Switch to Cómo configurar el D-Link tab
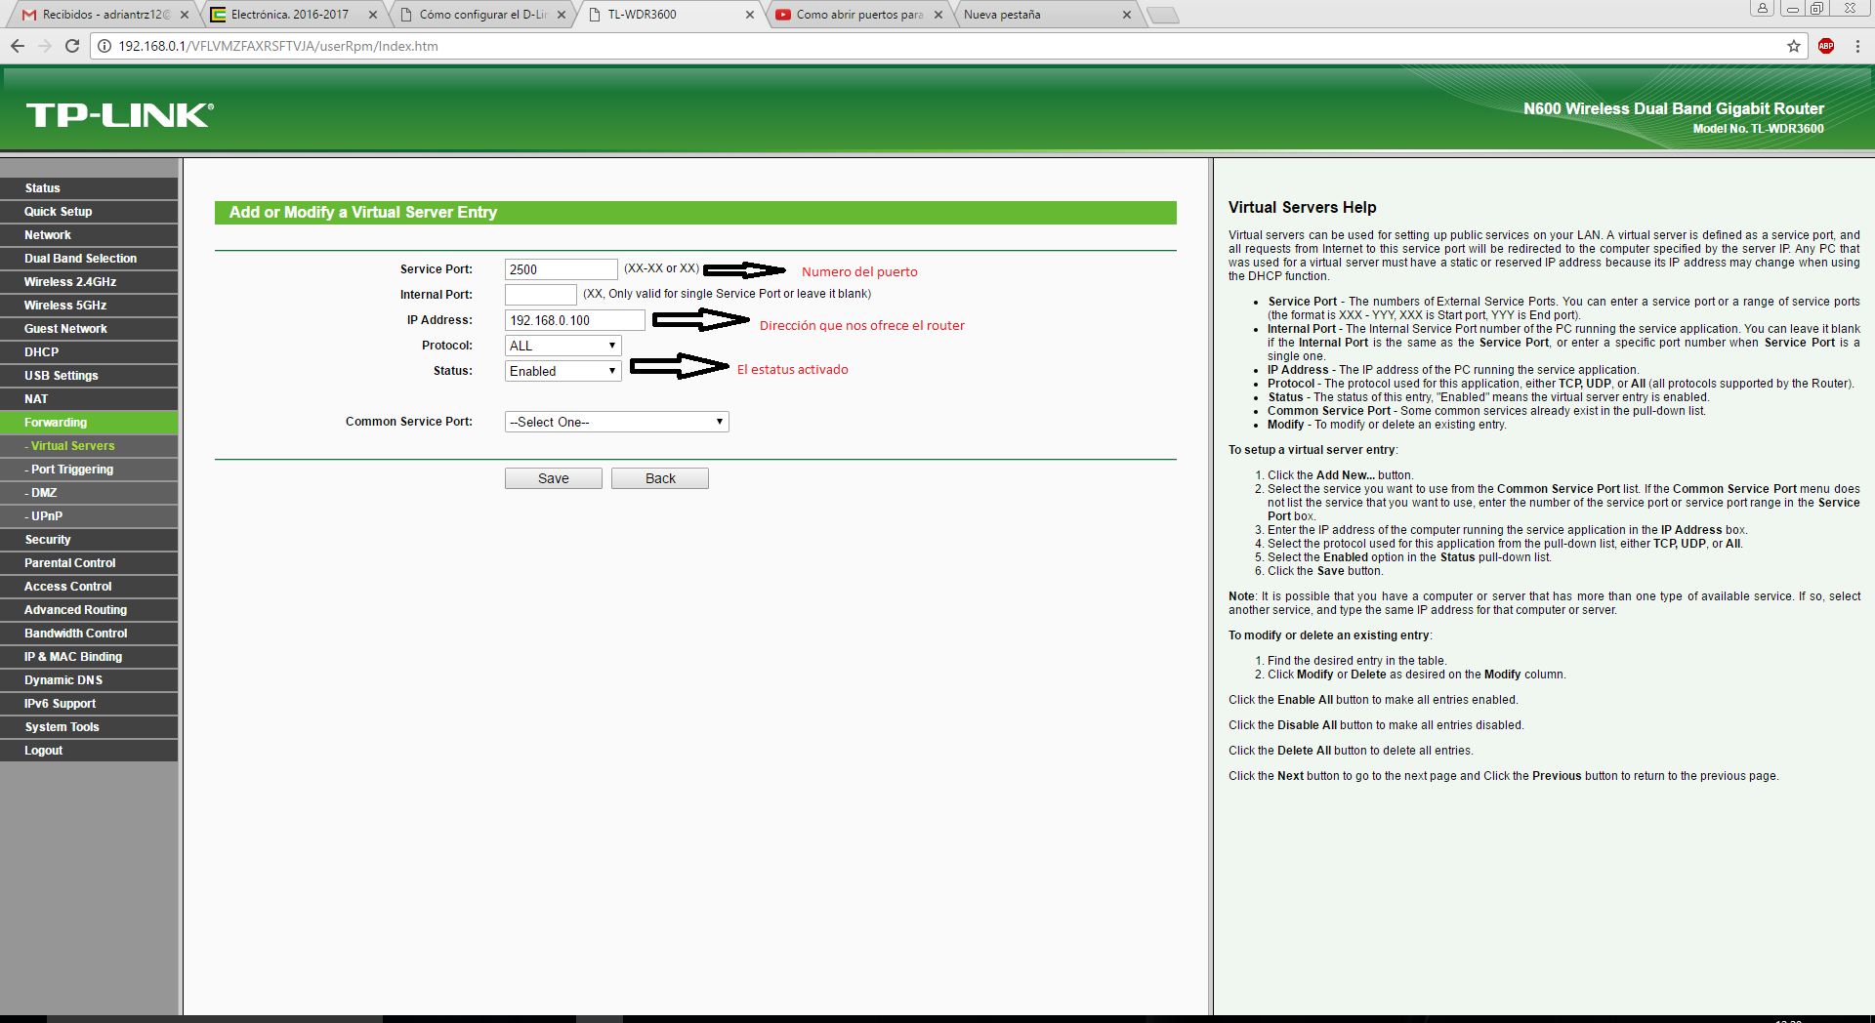 click(482, 15)
